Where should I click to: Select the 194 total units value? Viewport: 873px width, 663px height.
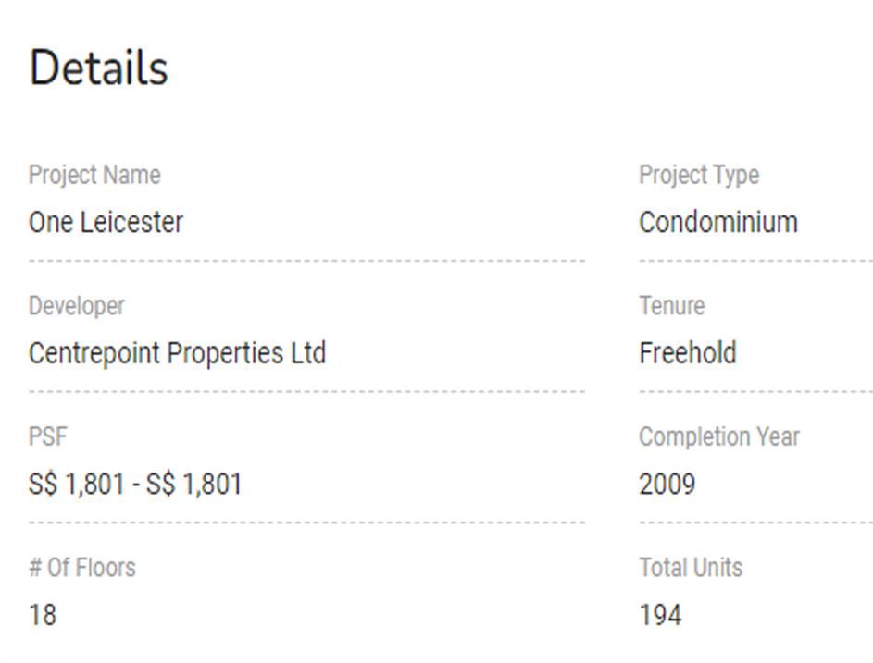[x=660, y=615]
